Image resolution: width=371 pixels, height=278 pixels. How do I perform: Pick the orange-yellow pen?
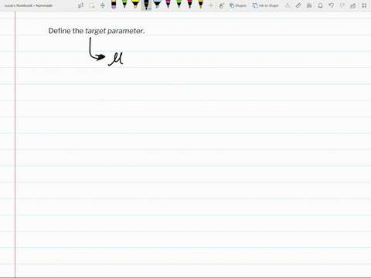click(x=201, y=5)
